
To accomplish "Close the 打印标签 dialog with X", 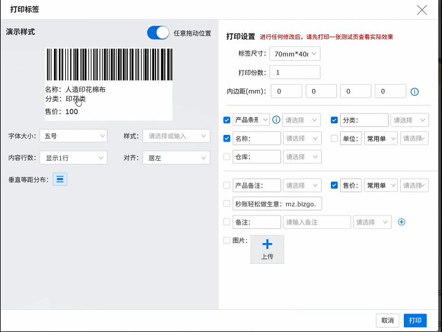I will click(422, 9).
